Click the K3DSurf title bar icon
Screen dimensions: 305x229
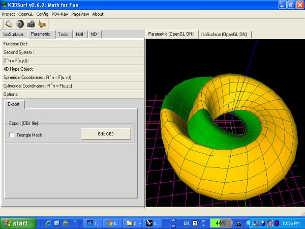(x=4, y=5)
